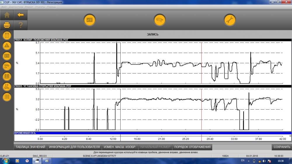Open the checklist round yellow icon
This screenshot has width=292, height=164.
click(x=90, y=20)
